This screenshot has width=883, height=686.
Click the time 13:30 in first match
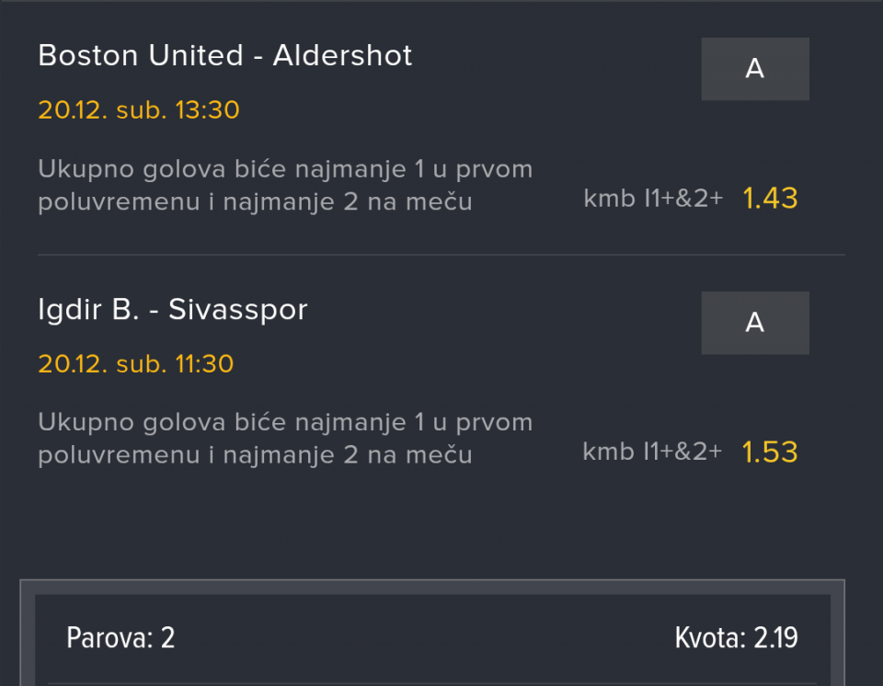pos(207,110)
